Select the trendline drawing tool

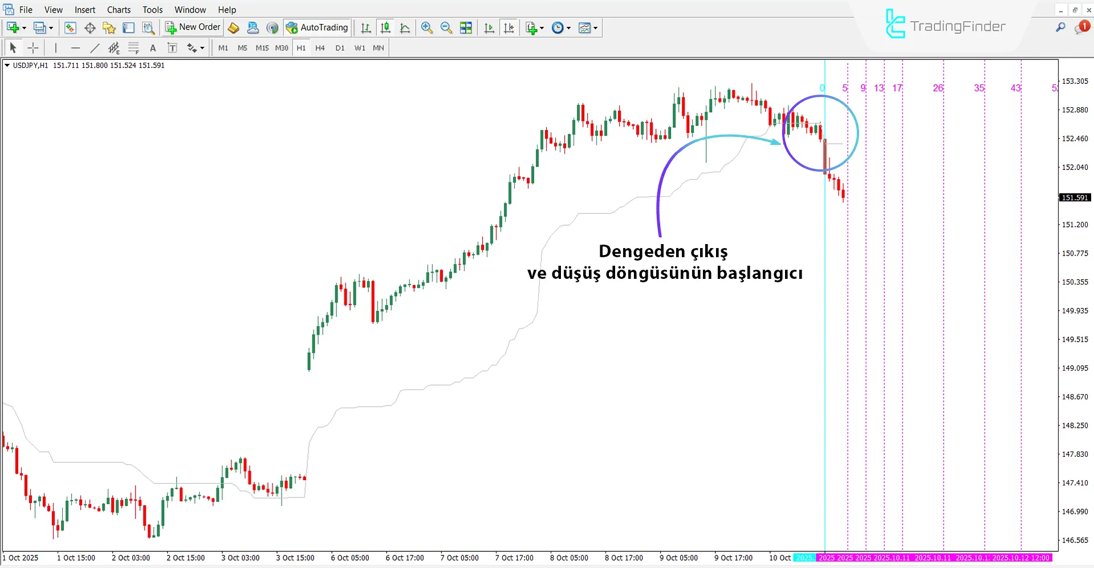coord(95,48)
